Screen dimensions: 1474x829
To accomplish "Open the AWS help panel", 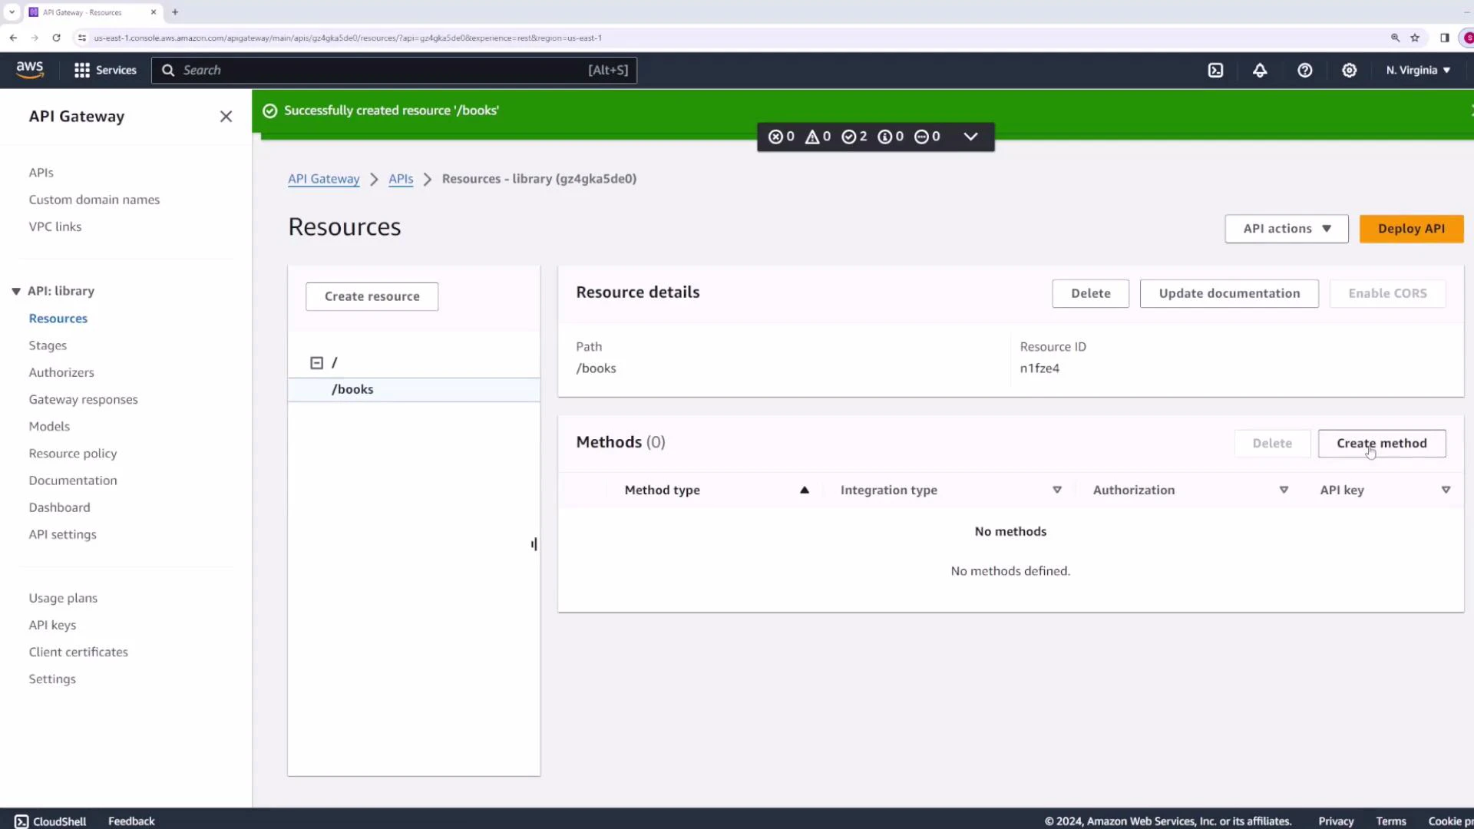I will pyautogui.click(x=1305, y=70).
